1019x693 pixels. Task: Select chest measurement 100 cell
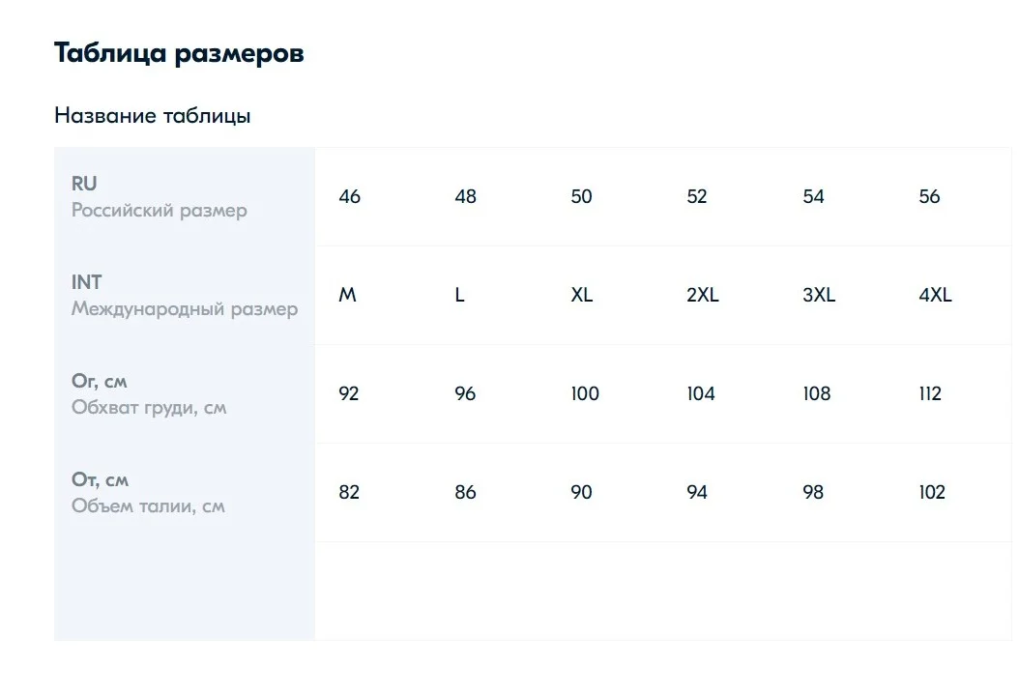pos(605,394)
